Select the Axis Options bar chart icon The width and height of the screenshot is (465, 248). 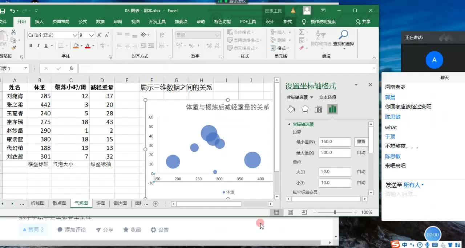pyautogui.click(x=332, y=109)
